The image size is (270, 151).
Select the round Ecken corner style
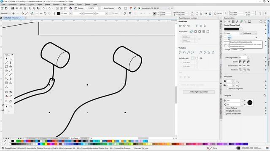[x=244, y=62]
